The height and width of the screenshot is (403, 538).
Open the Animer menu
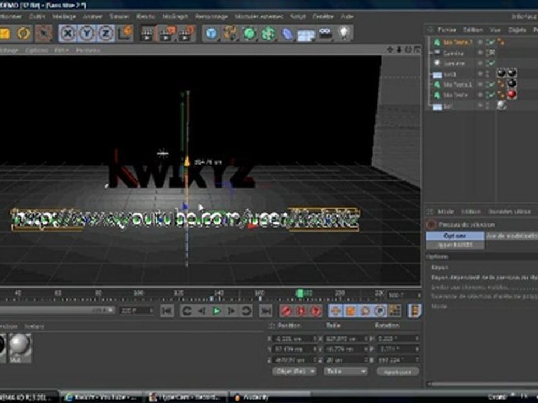pyautogui.click(x=92, y=16)
